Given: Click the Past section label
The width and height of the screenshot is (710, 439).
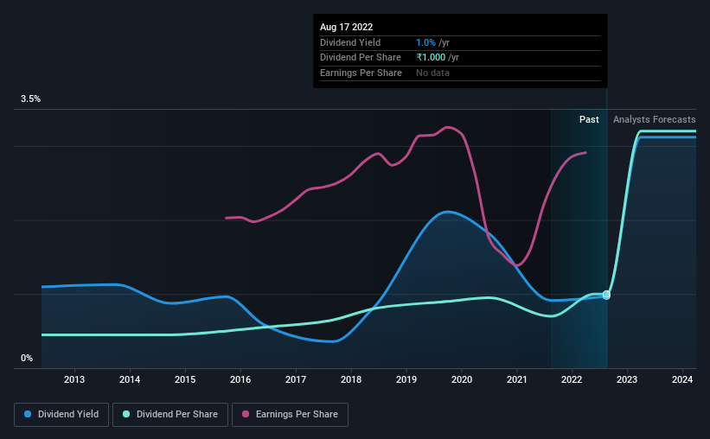Looking at the screenshot, I should point(589,119).
